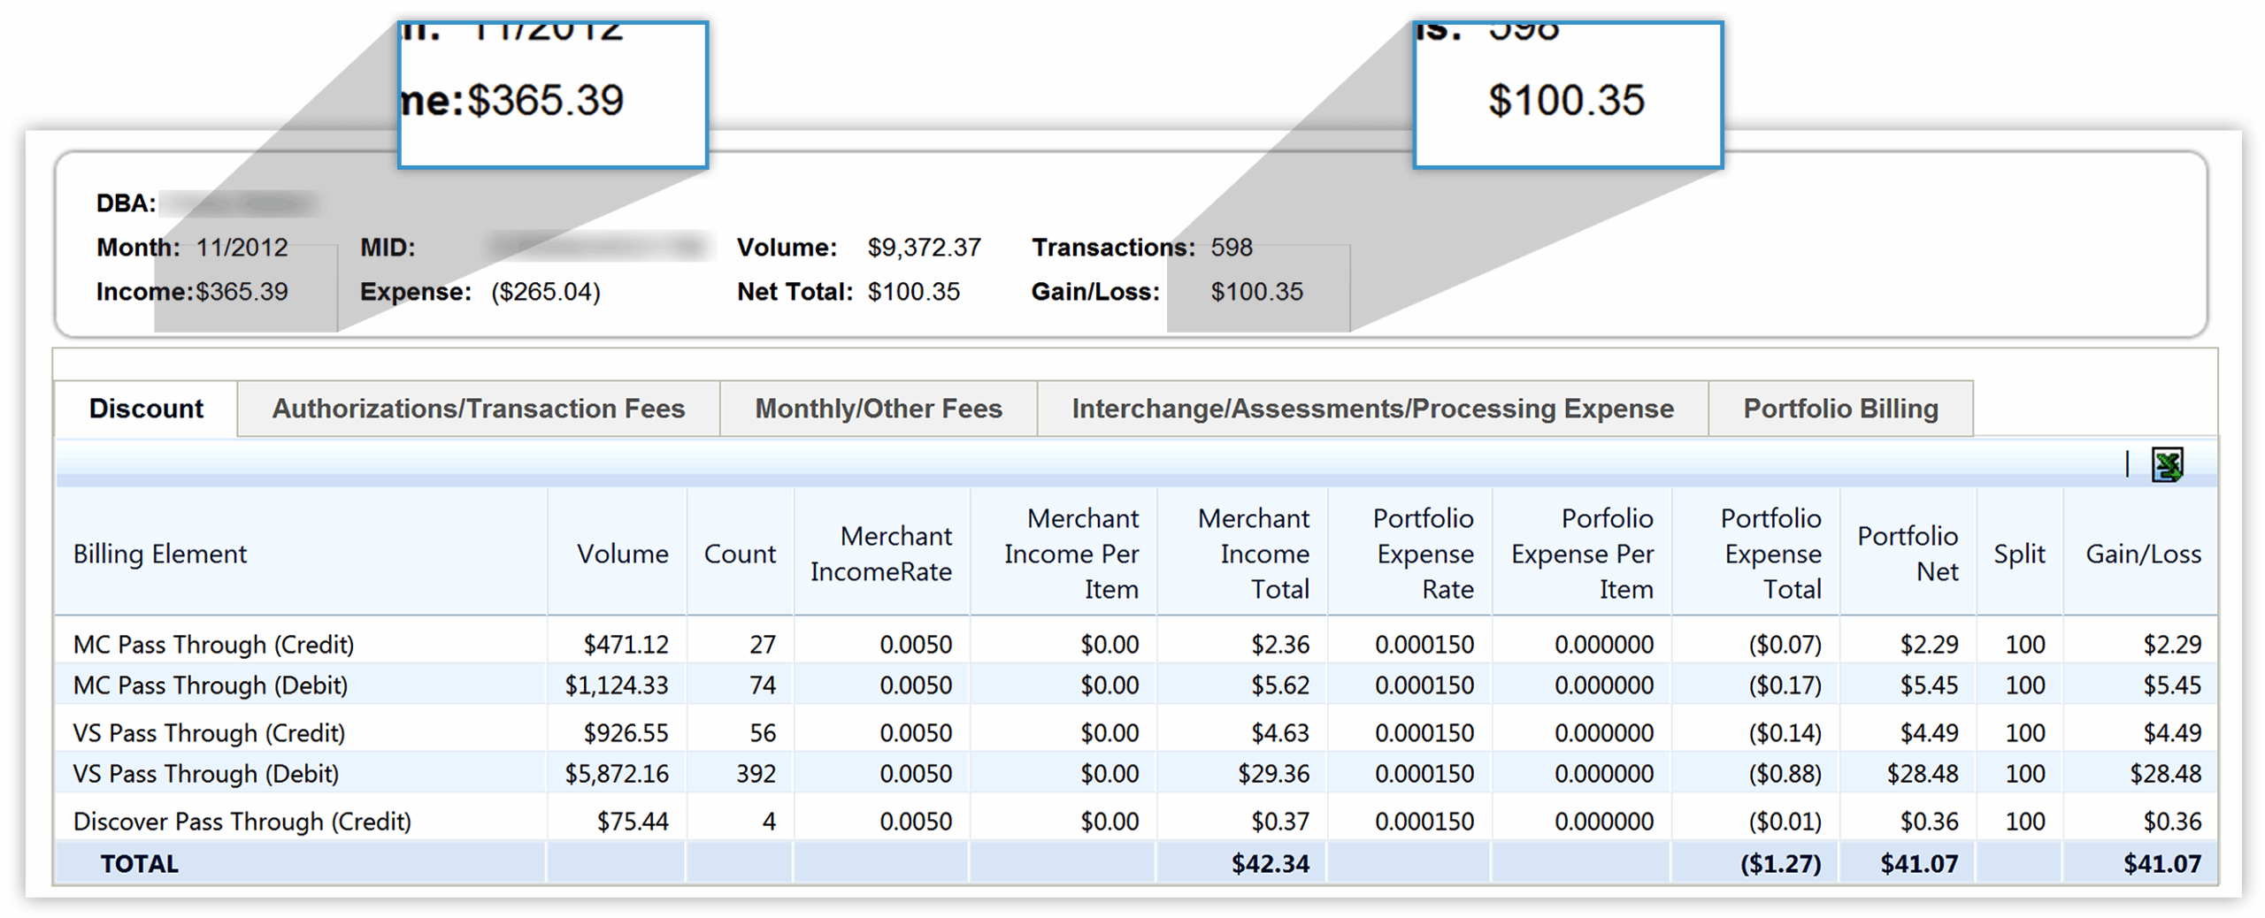Open the Authorizations/Transaction Fees tab
The width and height of the screenshot is (2265, 918).
(478, 409)
